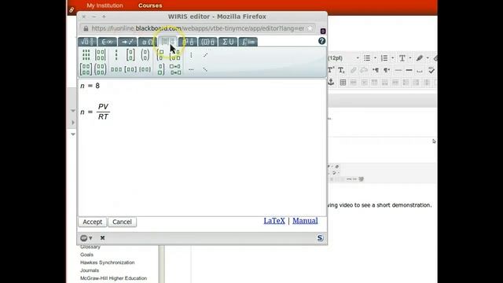Open the matrices tab in WIRIS editor
Image resolution: width=503 pixels, height=283 pixels.
pos(167,42)
